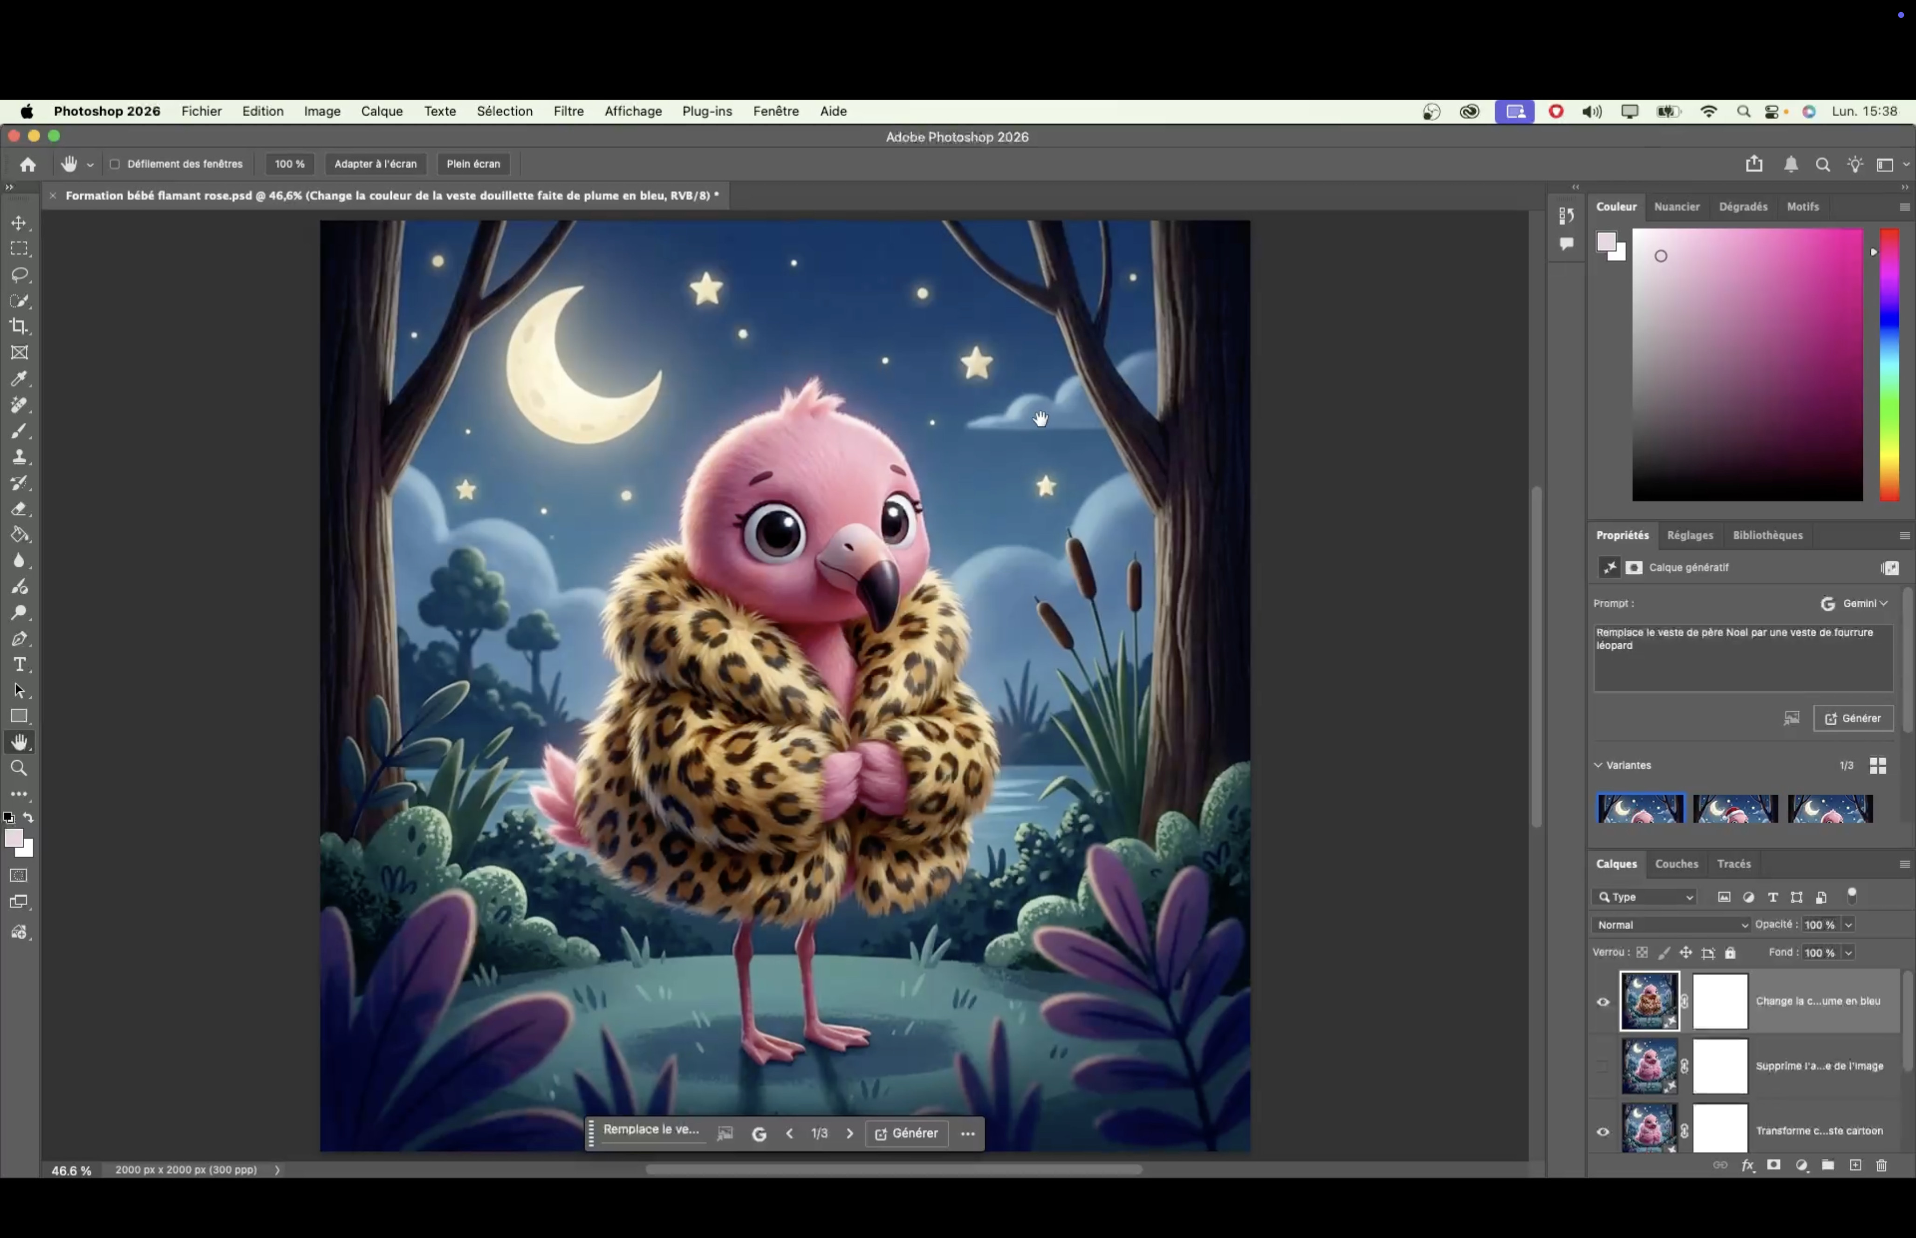Pick the Eyedropper tool
The width and height of the screenshot is (1916, 1238).
tap(19, 379)
